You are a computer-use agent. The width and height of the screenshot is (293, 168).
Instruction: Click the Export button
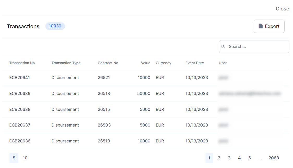click(269, 26)
